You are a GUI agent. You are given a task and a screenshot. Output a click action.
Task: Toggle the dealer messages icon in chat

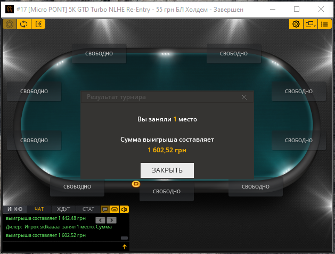(x=115, y=209)
